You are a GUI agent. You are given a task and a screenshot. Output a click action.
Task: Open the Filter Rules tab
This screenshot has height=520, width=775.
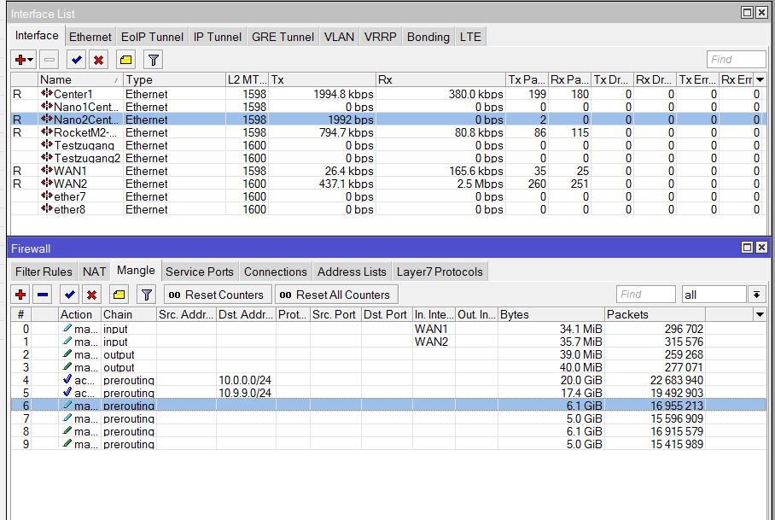[44, 272]
